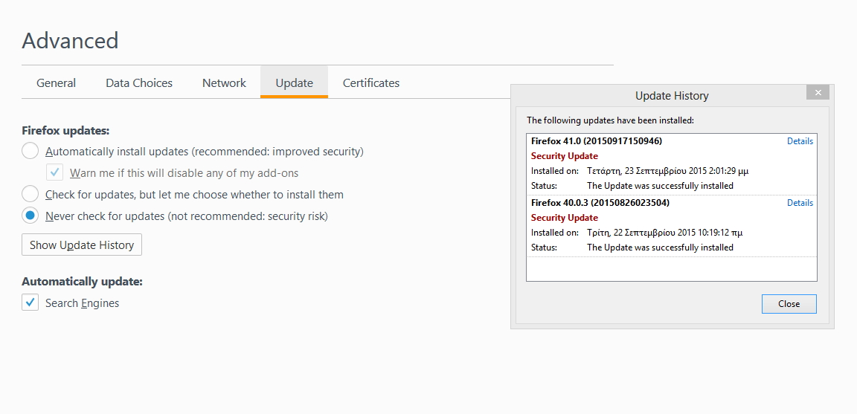Click Security Update label under Firefox 41.0

pos(564,155)
